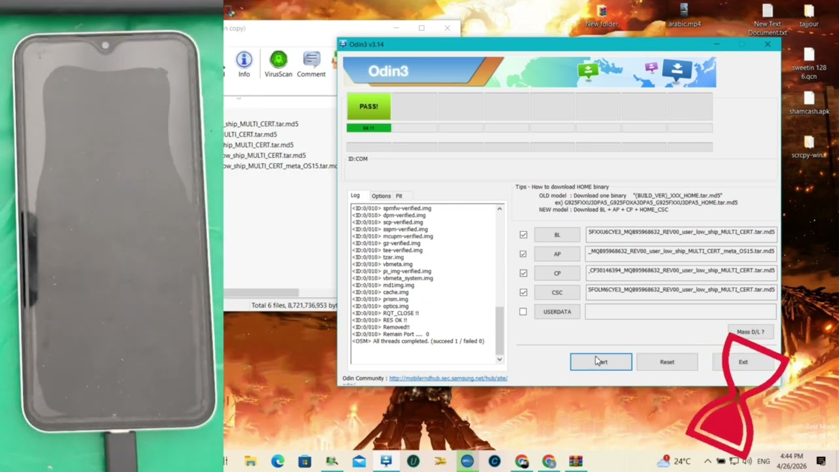Select New Text Document.txt on the desktop

pos(768,20)
